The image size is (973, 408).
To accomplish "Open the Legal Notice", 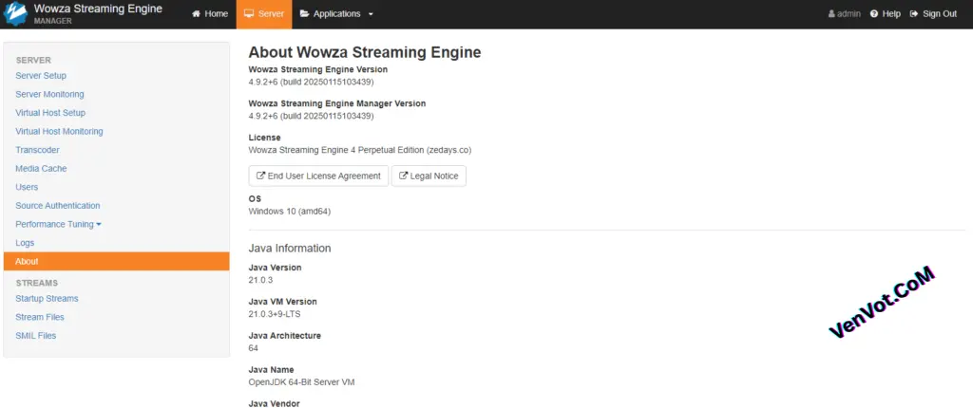I will pyautogui.click(x=429, y=176).
